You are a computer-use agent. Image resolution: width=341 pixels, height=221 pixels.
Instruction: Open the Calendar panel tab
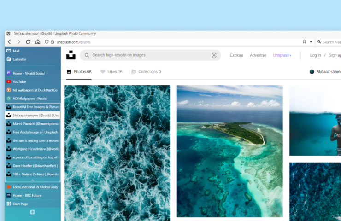pos(33,59)
